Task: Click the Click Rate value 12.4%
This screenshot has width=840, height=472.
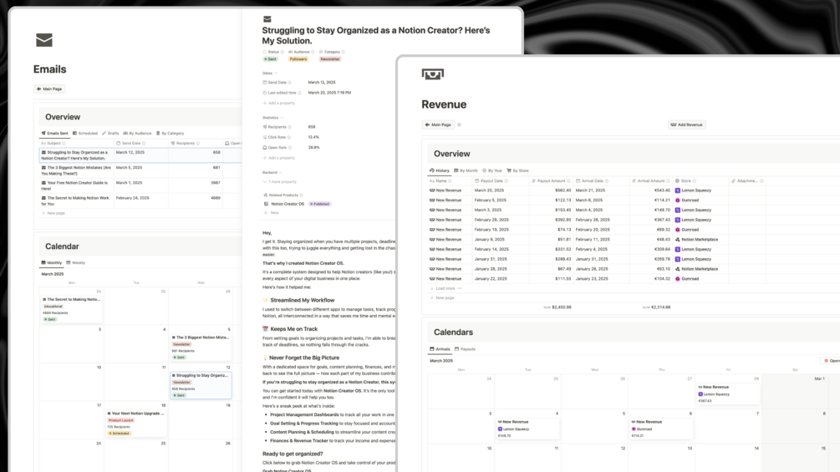Action: [314, 137]
